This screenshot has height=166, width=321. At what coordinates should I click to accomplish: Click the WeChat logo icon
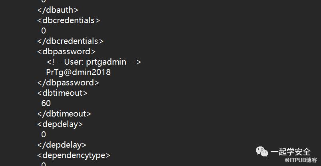262,152
